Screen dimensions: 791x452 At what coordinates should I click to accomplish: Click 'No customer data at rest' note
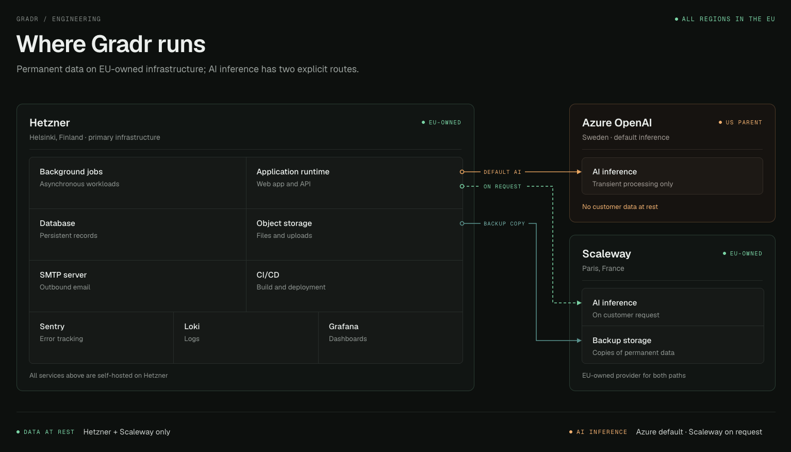[x=620, y=206]
